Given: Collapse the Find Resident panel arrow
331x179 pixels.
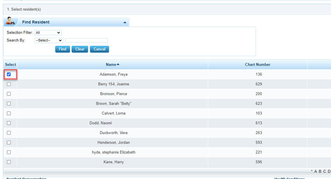Looking at the screenshot, I should (125, 22).
